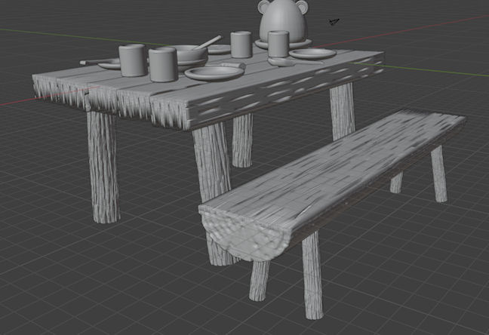
Task: Click the spoon lying beside the right plate
Action: pos(281,62)
